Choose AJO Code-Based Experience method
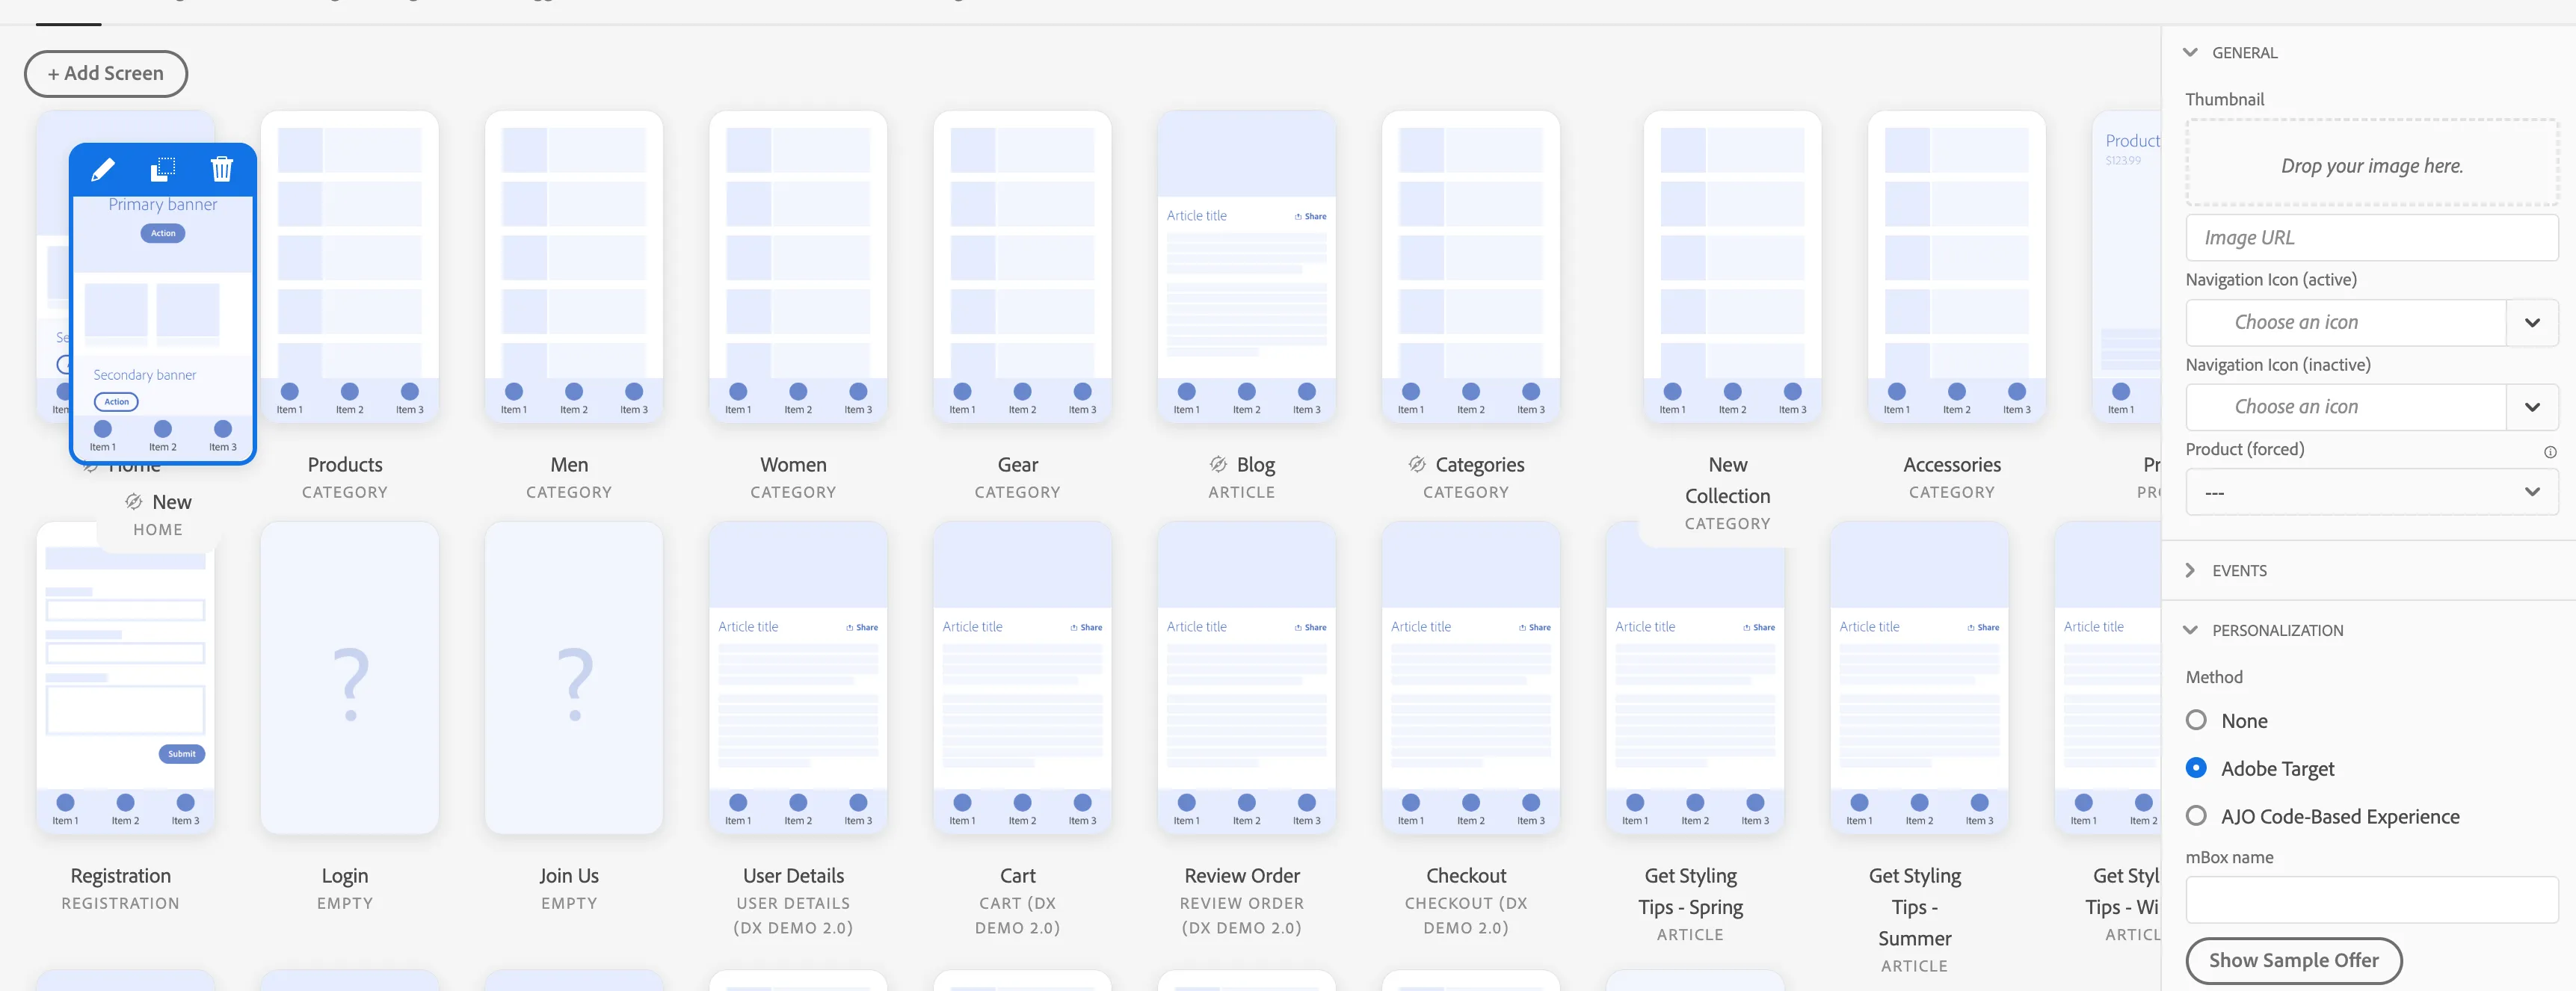The height and width of the screenshot is (991, 2576). pyautogui.click(x=2196, y=816)
